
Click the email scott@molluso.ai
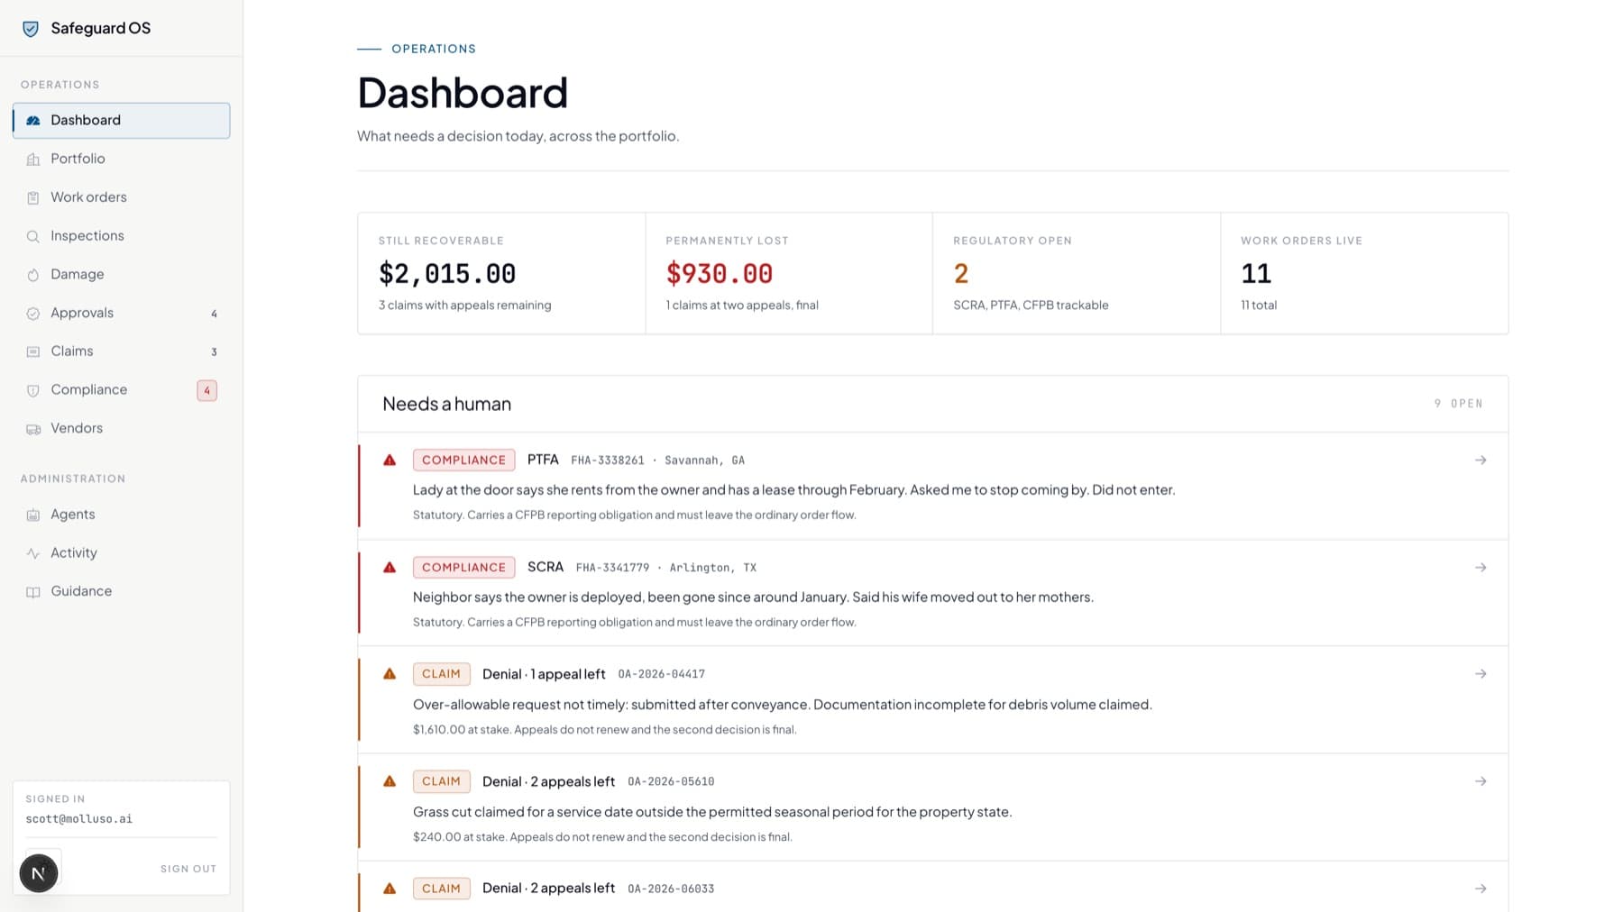(x=79, y=819)
